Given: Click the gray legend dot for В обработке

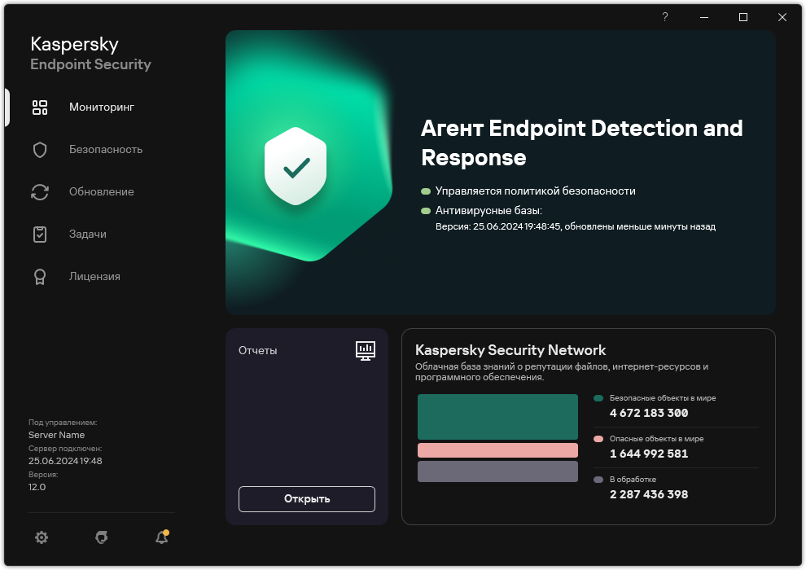Looking at the screenshot, I should (x=598, y=480).
